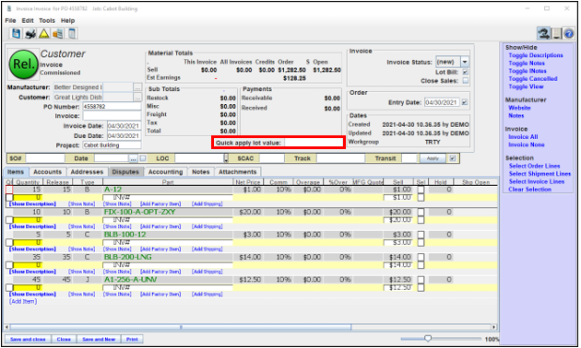Switch to the Accounts tab

tap(47, 172)
